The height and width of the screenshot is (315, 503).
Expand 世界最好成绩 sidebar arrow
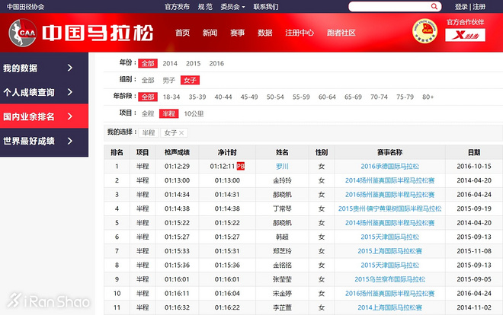(70, 141)
